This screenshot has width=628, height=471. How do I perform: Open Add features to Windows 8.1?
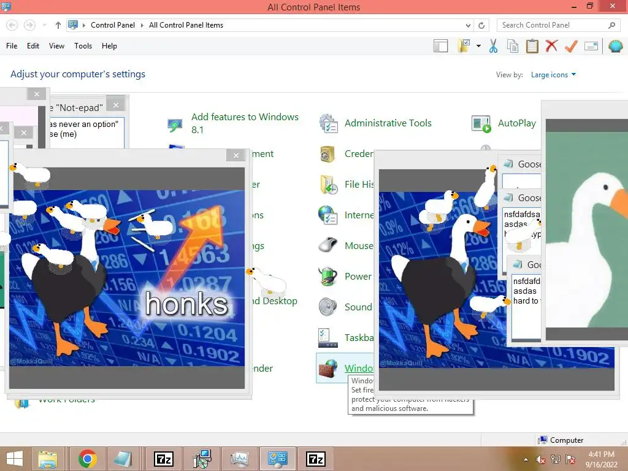245,123
